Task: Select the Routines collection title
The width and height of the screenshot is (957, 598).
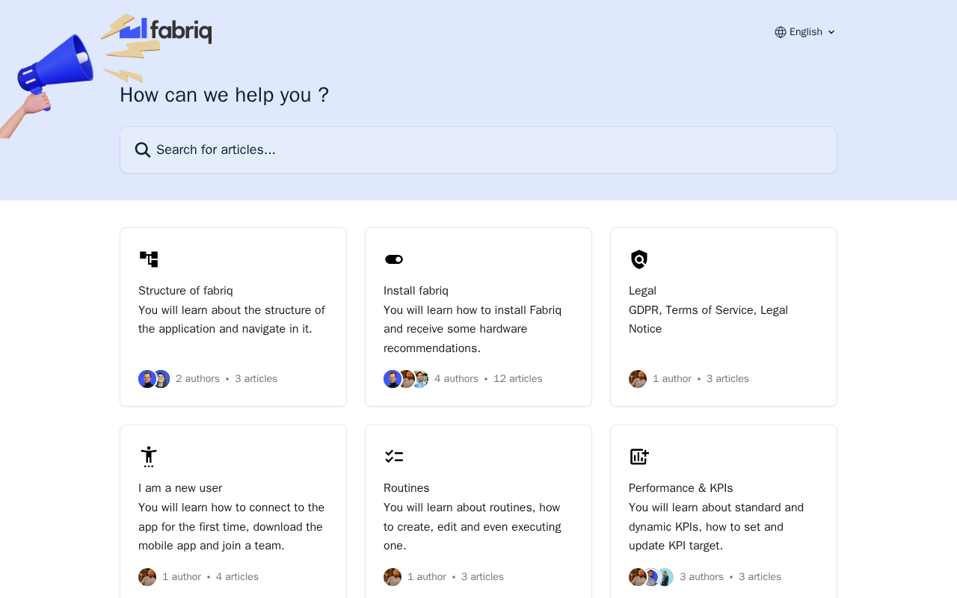Action: [x=406, y=488]
